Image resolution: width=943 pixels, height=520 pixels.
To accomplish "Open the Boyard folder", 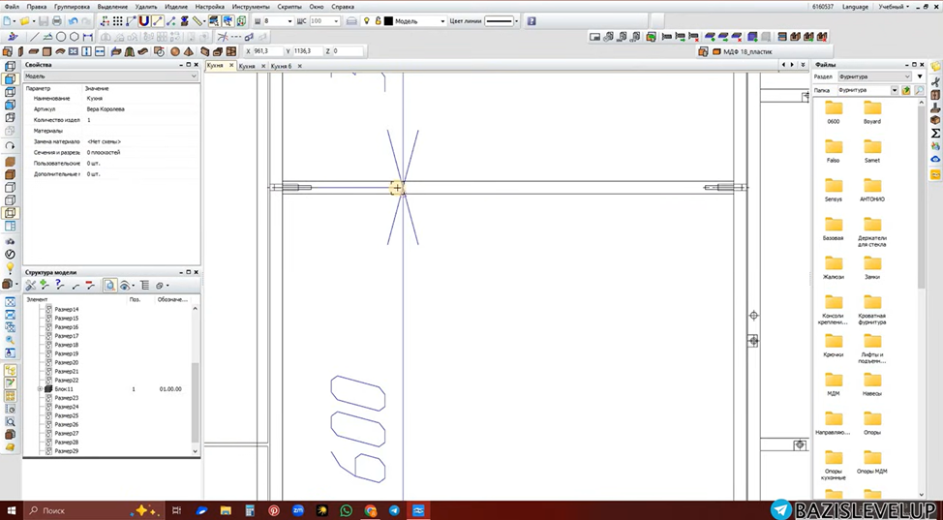I will coord(872,112).
